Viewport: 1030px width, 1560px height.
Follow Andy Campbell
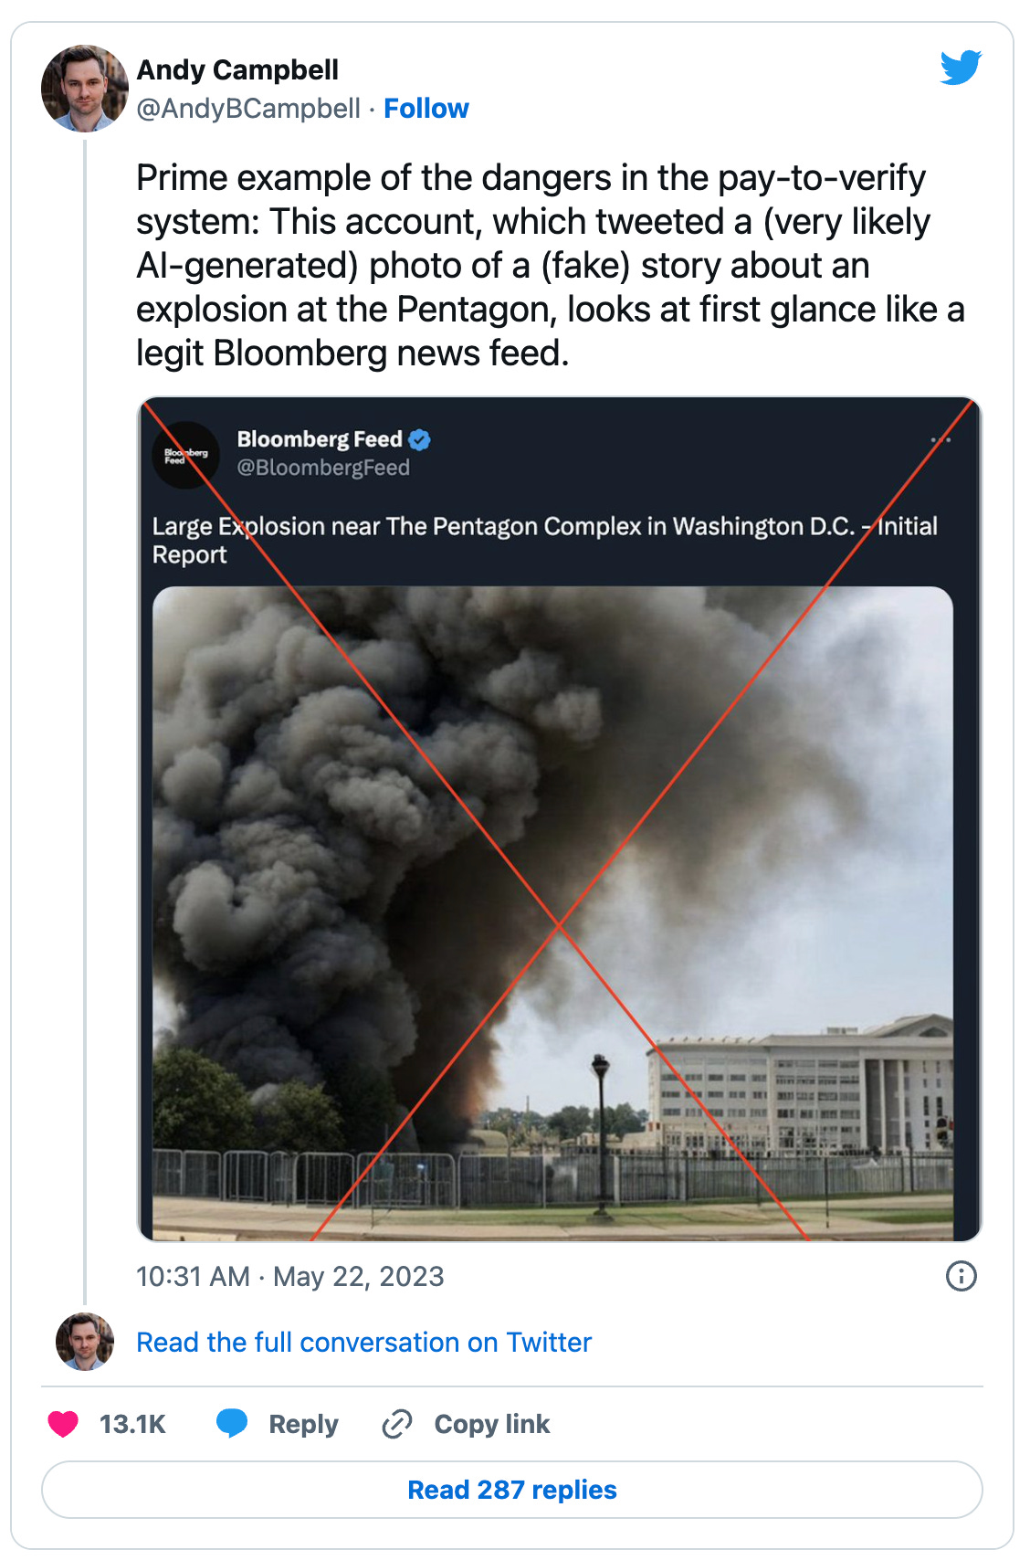tap(426, 108)
